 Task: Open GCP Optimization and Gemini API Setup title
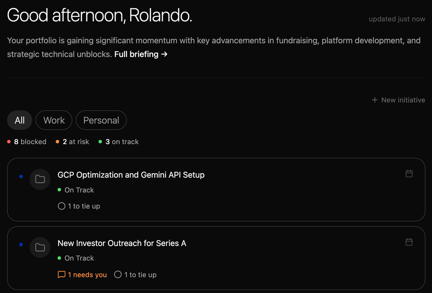pyautogui.click(x=131, y=175)
